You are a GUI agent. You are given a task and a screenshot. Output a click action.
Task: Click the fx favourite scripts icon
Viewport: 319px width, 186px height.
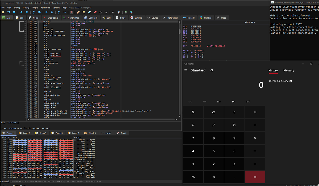100,12
